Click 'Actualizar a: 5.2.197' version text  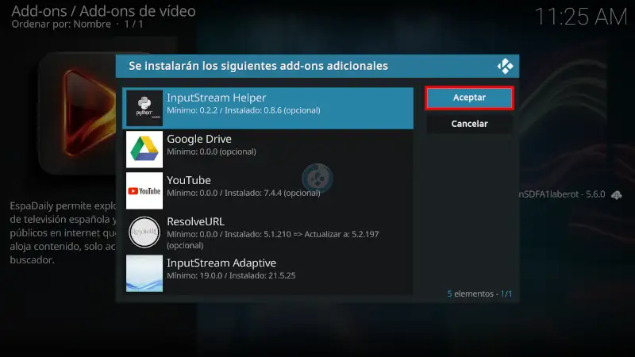(x=342, y=234)
